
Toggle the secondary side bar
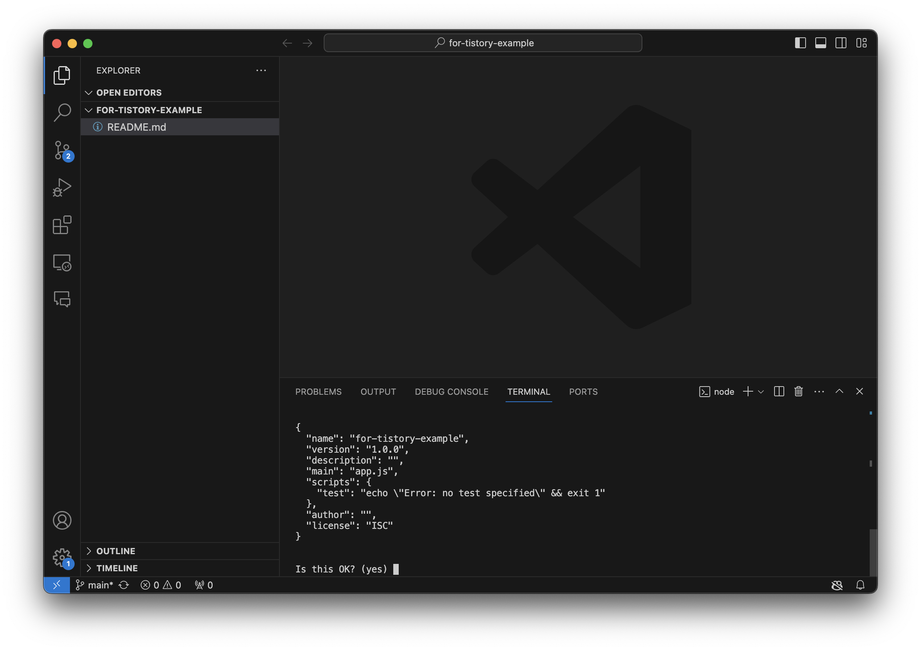tap(841, 43)
